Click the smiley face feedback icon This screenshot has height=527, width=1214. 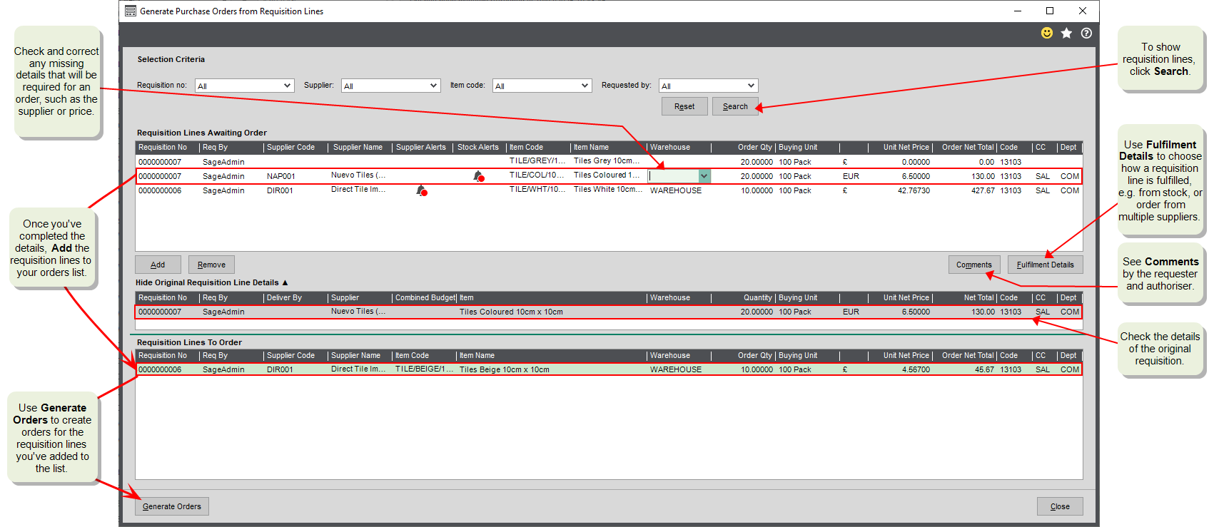click(1046, 33)
